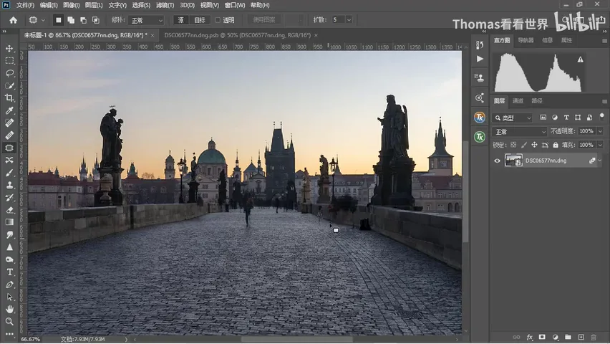The height and width of the screenshot is (344, 610).
Task: Open the 修补 mode dropdown
Action: [x=147, y=20]
